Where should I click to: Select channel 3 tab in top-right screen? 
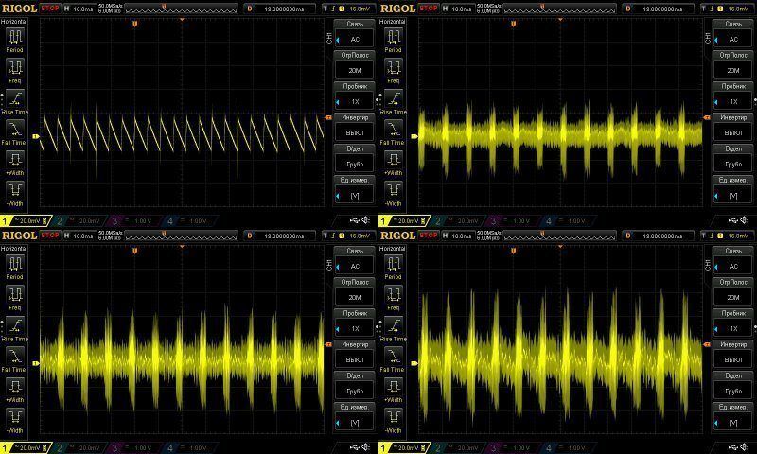pos(513,221)
